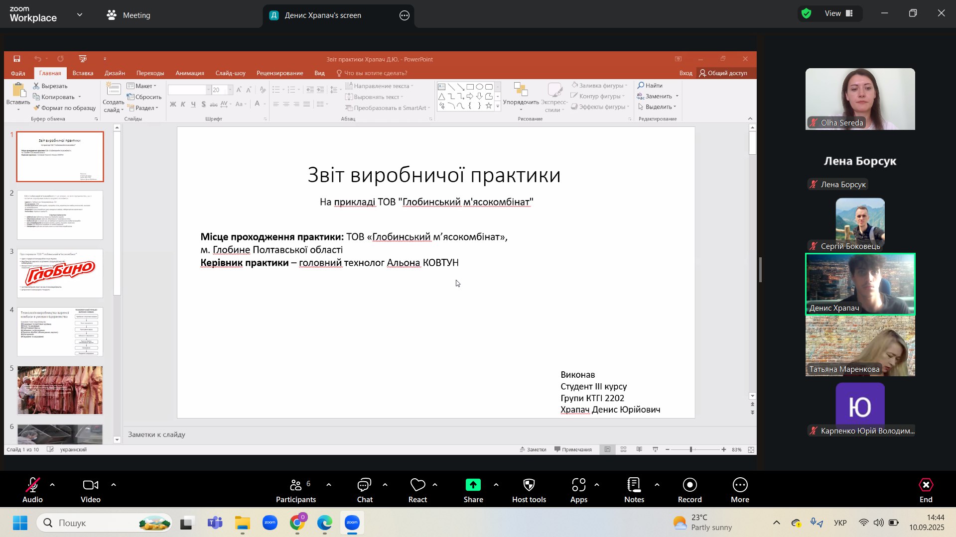Open the Participants panel in Zoom
Viewport: 956px width, 537px height.
[296, 490]
